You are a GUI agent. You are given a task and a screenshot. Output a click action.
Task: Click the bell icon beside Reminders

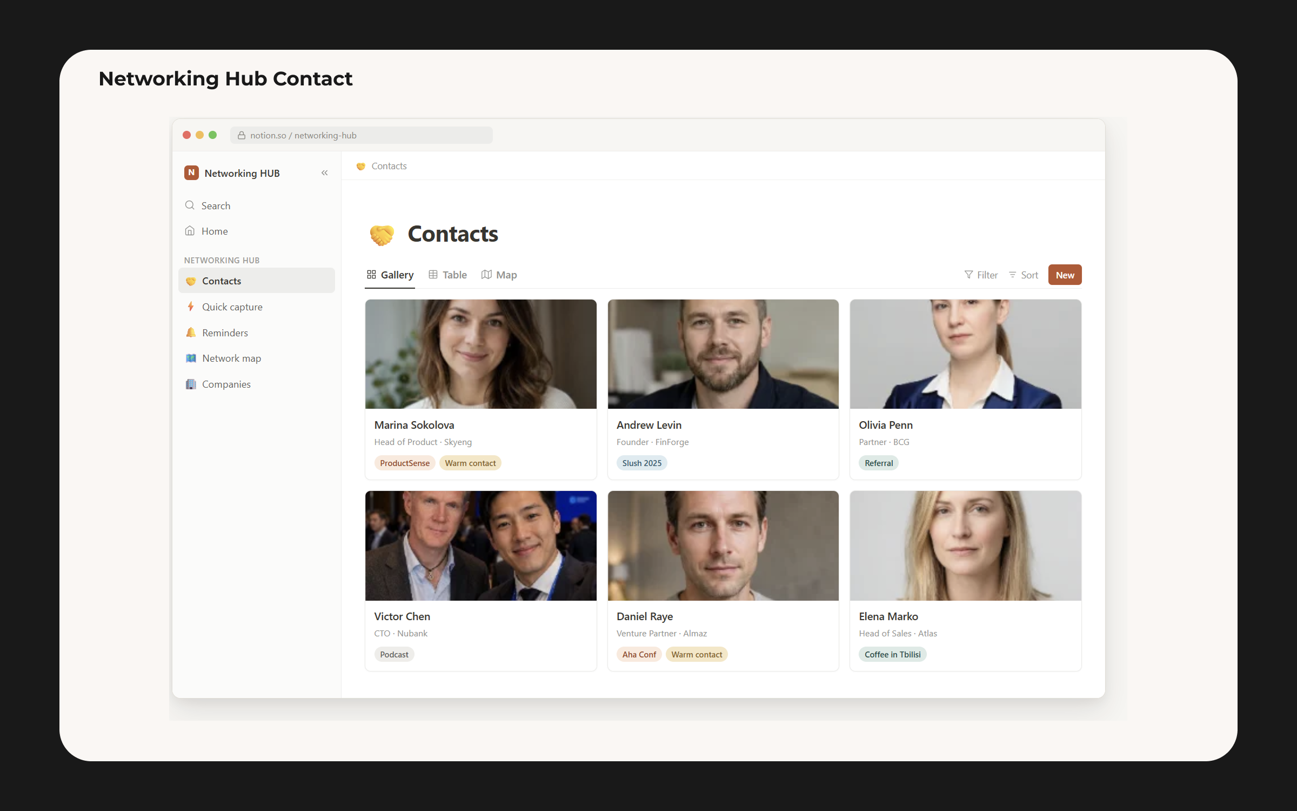(x=191, y=333)
